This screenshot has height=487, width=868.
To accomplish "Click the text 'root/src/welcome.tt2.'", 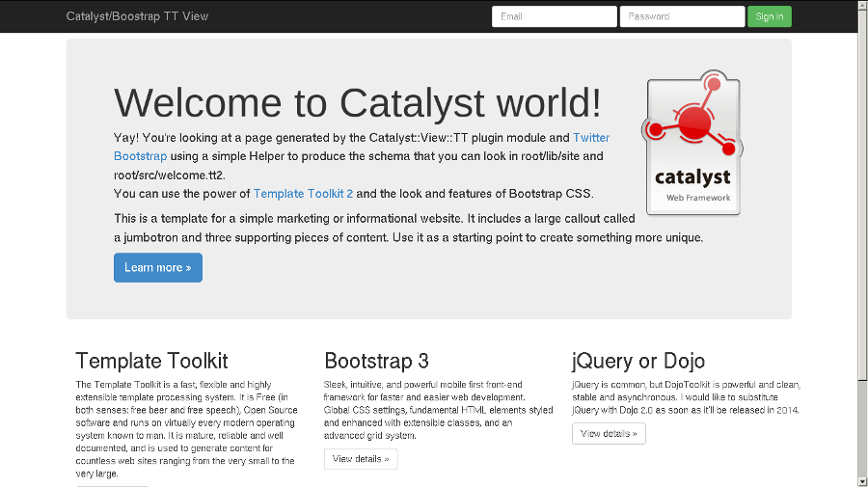I will pyautogui.click(x=170, y=176).
